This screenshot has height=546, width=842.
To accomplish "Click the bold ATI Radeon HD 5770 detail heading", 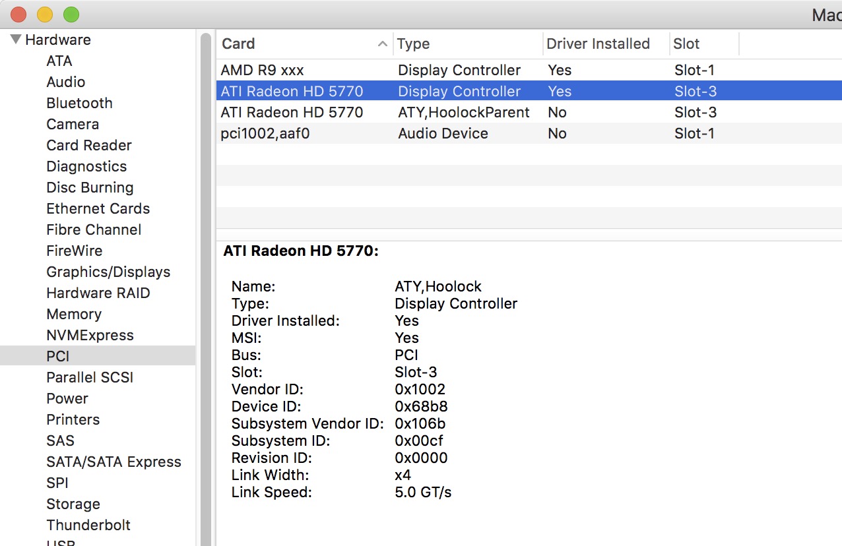I will tap(301, 251).
